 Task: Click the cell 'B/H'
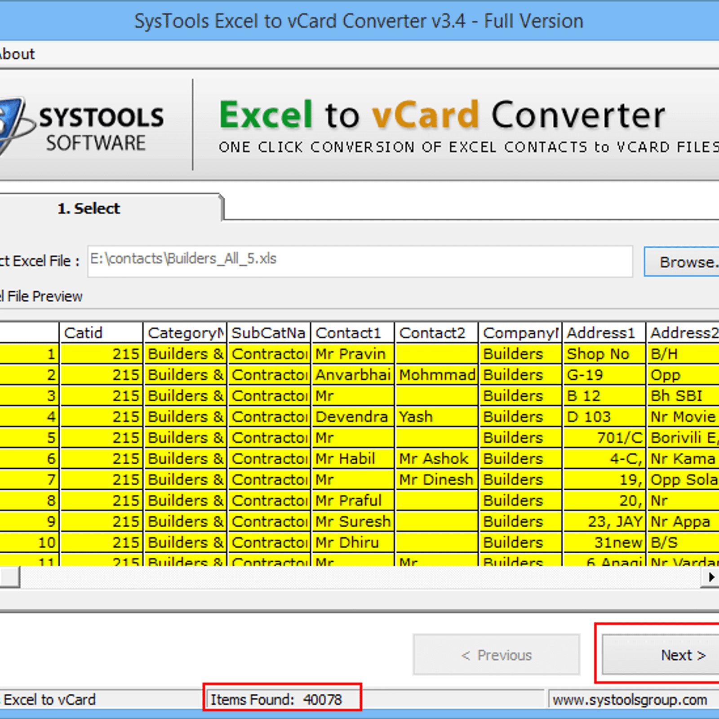(683, 354)
